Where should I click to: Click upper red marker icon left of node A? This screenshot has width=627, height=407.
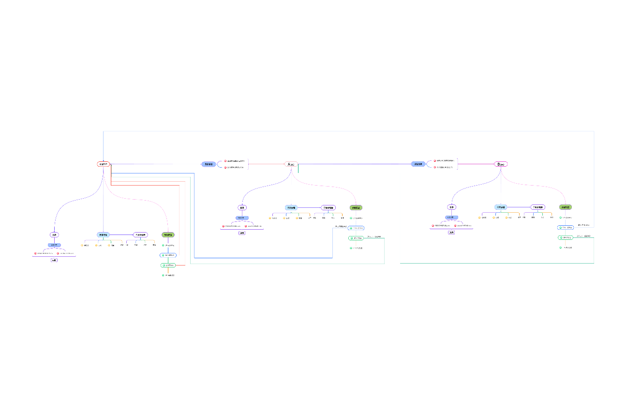tap(225, 160)
